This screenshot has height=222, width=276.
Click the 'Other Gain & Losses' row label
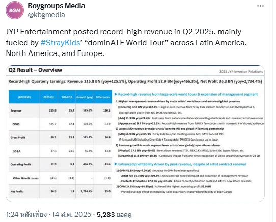tap(25, 178)
